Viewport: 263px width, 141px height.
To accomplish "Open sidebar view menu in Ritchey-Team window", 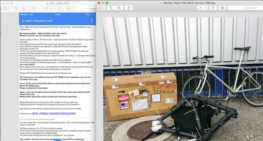I will pos(102,8).
